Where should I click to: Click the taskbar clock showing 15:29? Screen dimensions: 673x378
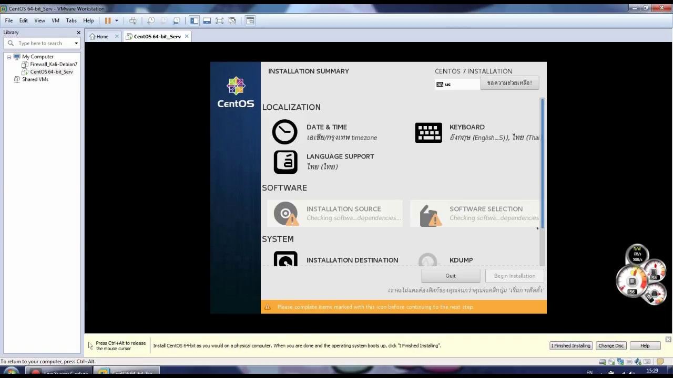652,371
